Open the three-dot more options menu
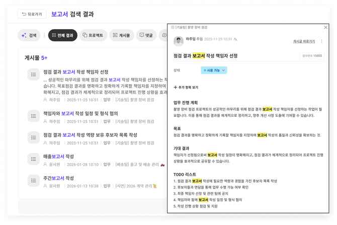The height and width of the screenshot is (225, 337). [322, 41]
